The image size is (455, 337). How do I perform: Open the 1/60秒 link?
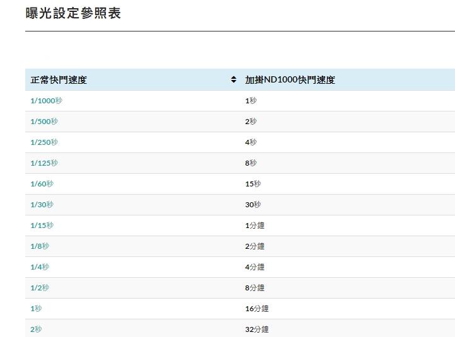42,184
